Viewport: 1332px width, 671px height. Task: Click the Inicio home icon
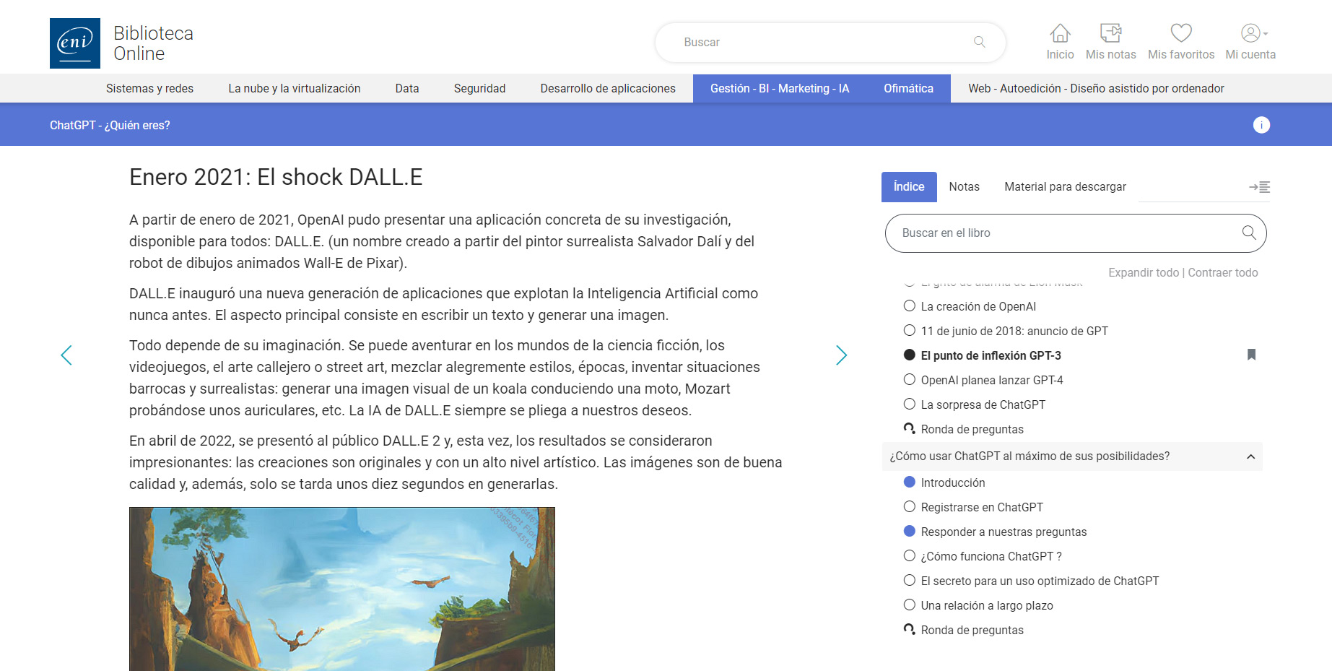1060,33
